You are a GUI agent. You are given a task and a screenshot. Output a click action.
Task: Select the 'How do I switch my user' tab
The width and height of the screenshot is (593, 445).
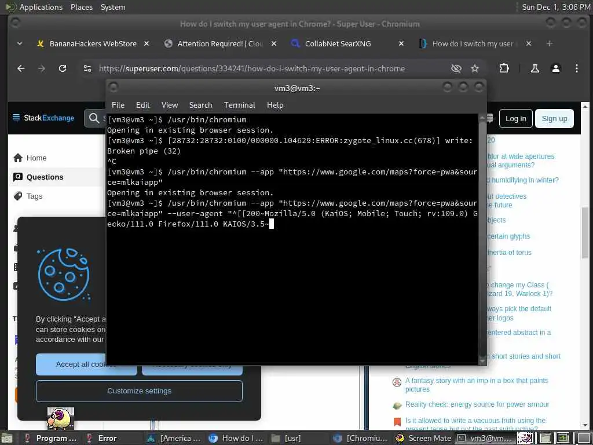(473, 44)
